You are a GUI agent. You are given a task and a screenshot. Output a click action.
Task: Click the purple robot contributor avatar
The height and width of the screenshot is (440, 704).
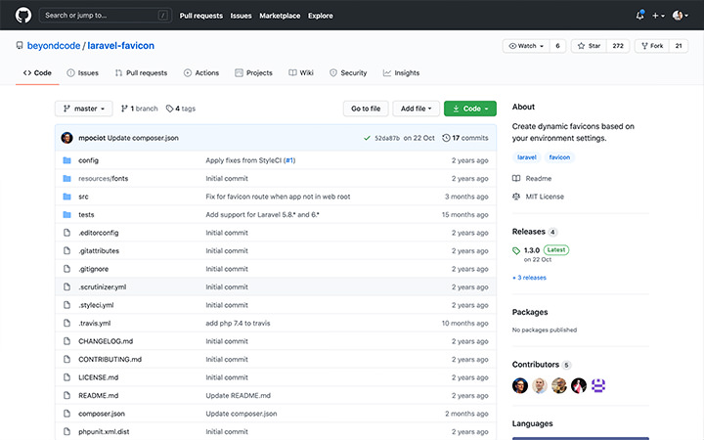(598, 385)
